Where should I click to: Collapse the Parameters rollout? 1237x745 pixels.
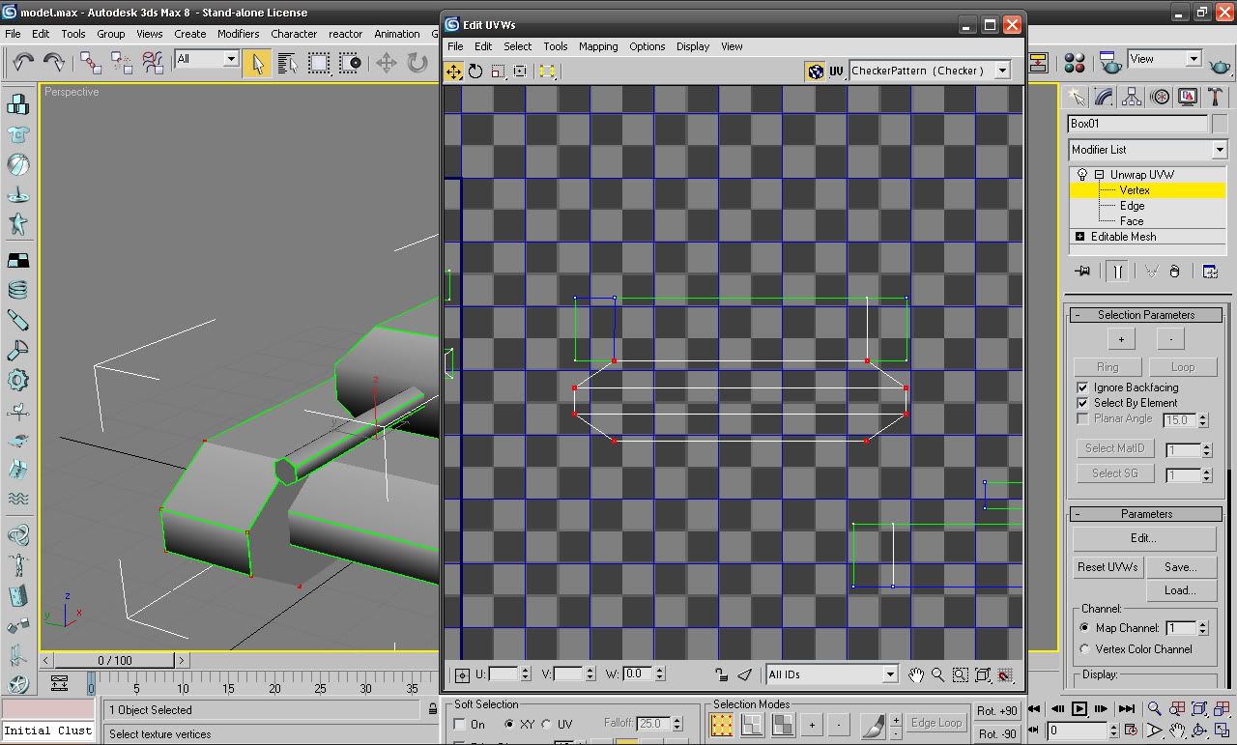point(1146,514)
